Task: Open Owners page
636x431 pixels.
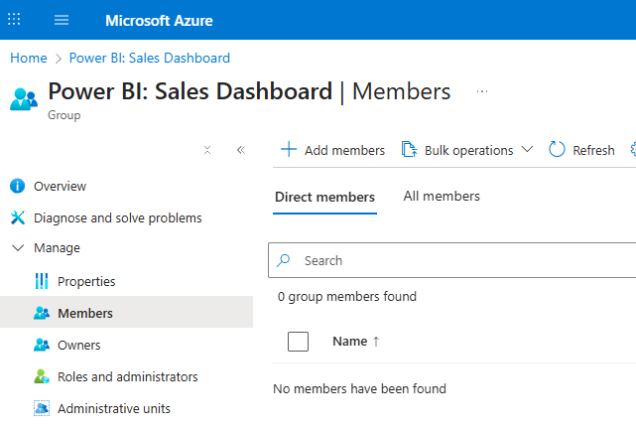Action: tap(78, 345)
